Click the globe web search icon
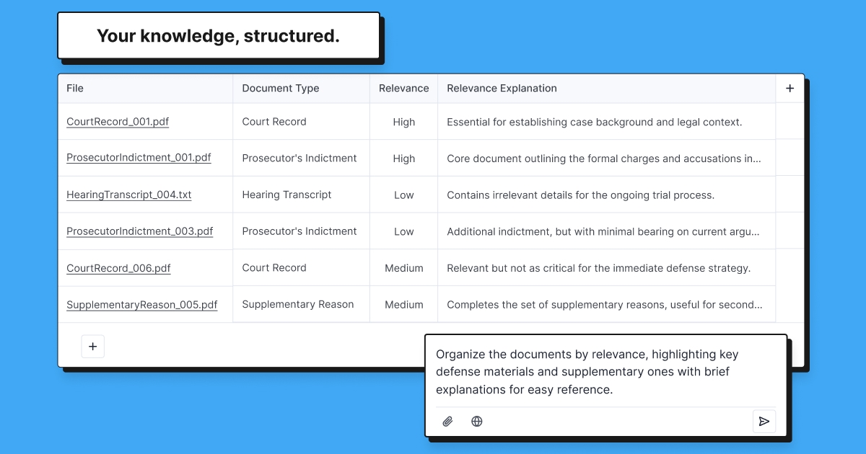 click(x=476, y=422)
